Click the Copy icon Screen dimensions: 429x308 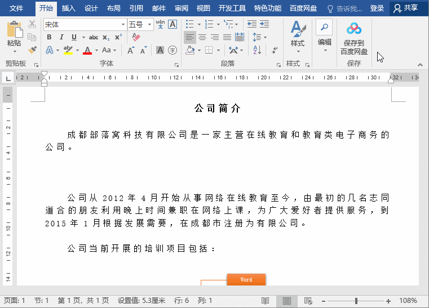point(32,37)
